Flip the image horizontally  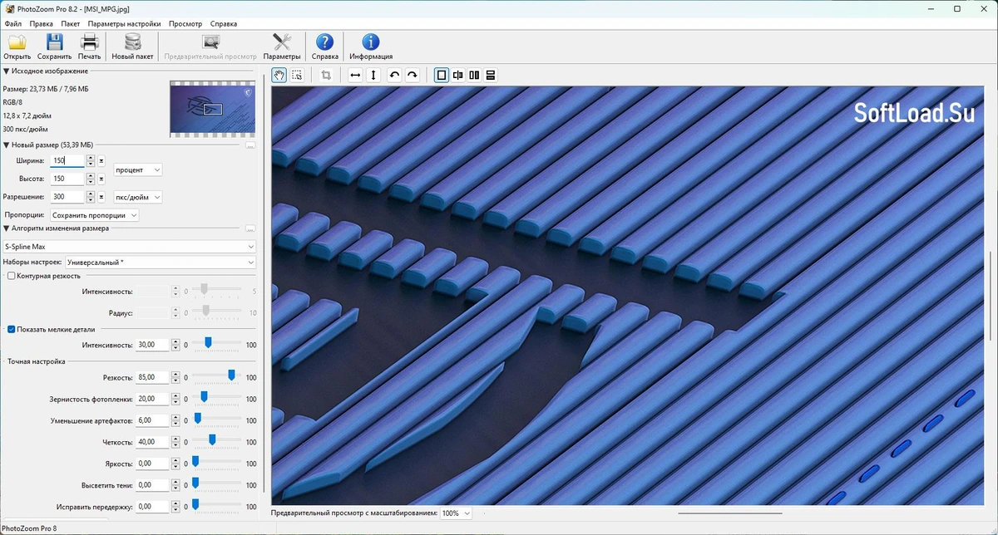355,75
